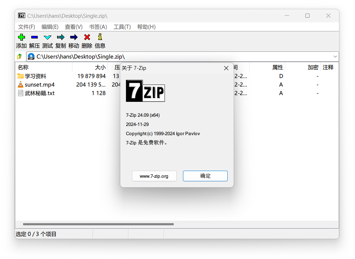Screen dimensions: 355x259
Task: Open archive info via 信息 icon
Action: click(x=100, y=37)
